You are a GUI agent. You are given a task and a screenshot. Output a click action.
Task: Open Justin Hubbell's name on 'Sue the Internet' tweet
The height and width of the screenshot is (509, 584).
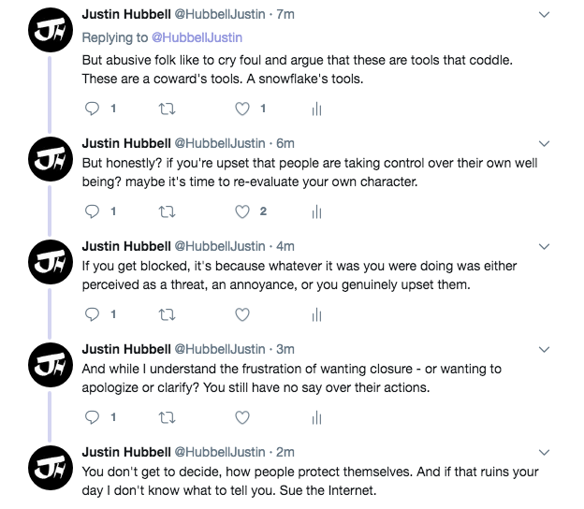tap(126, 452)
